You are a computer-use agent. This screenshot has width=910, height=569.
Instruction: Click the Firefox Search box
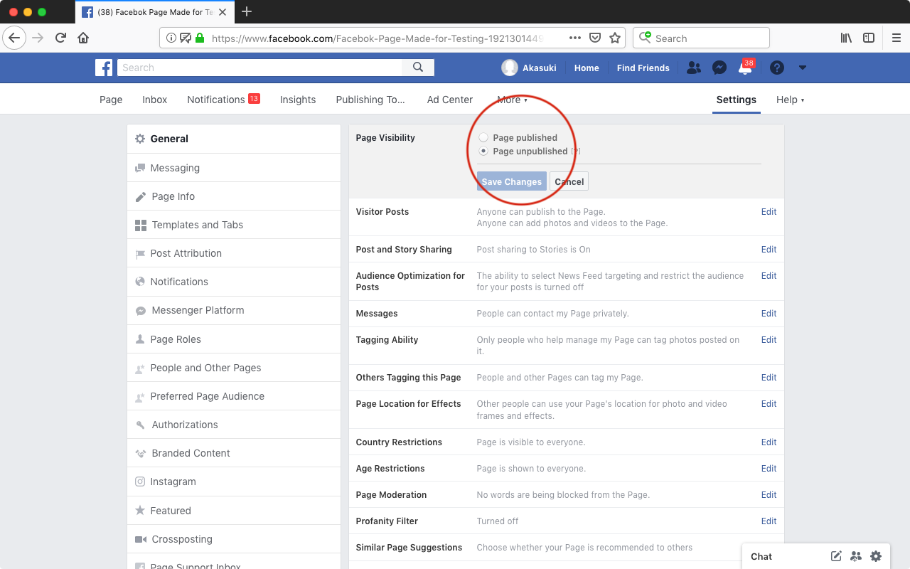tap(701, 38)
